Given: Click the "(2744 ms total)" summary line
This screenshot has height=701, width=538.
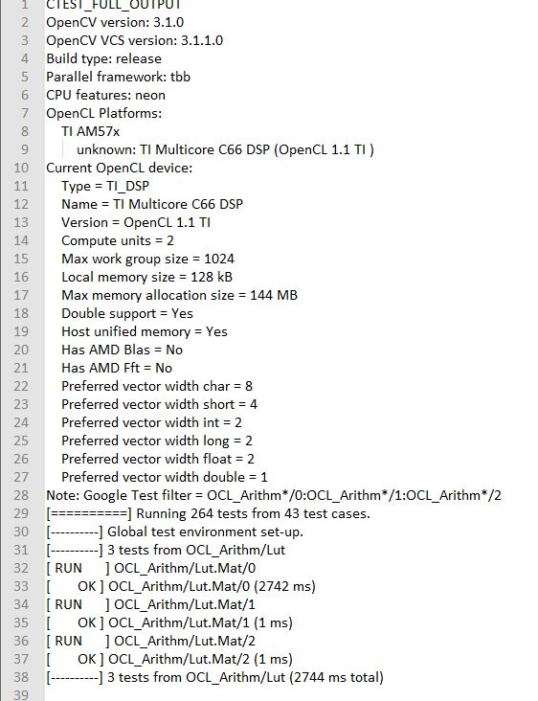Looking at the screenshot, I should point(214,677).
